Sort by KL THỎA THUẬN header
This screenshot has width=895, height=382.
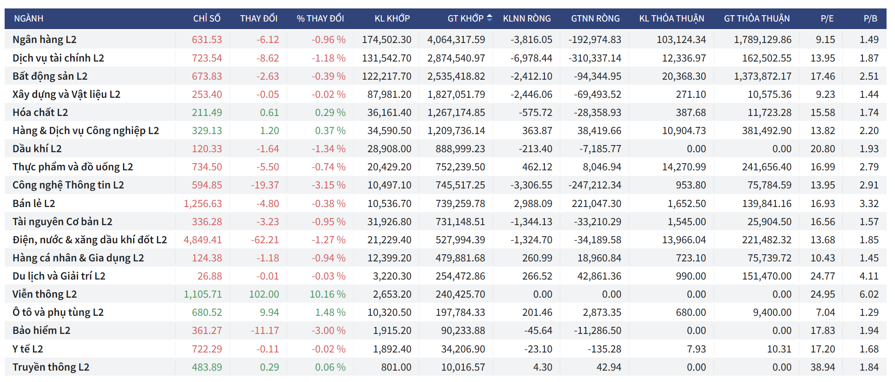[x=672, y=19]
